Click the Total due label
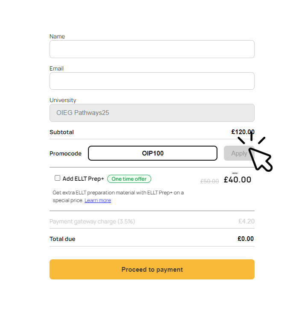 click(x=62, y=239)
